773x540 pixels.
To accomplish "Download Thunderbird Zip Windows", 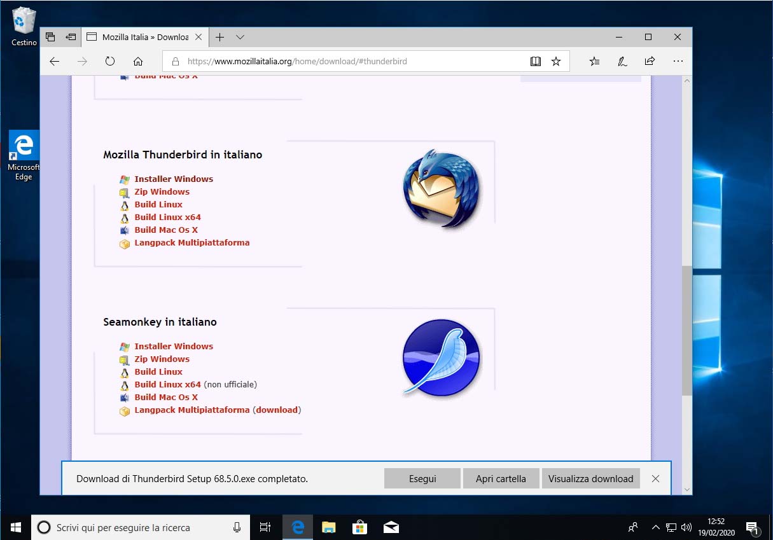I will click(x=162, y=191).
